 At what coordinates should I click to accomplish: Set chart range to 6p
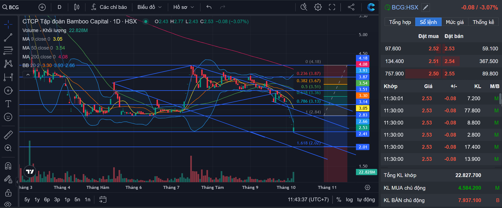pyautogui.click(x=47, y=200)
